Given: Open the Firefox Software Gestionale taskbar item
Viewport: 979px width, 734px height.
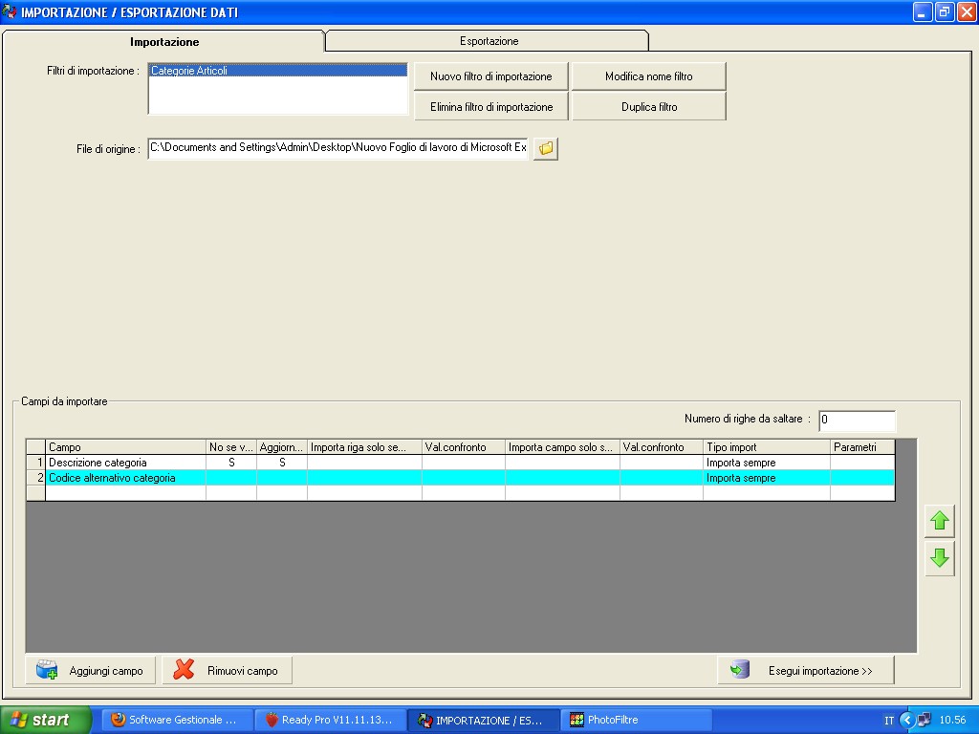Looking at the screenshot, I should [x=178, y=720].
